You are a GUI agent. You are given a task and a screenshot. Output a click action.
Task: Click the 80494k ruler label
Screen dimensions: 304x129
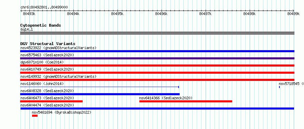[73, 13]
